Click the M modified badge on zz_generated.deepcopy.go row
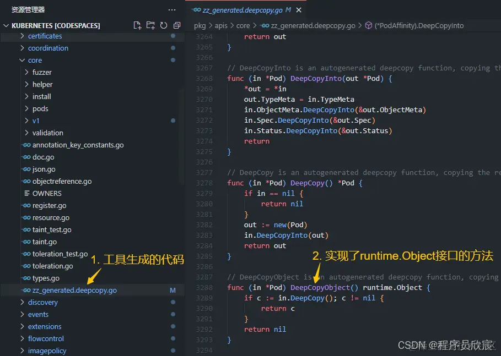 [173, 291]
